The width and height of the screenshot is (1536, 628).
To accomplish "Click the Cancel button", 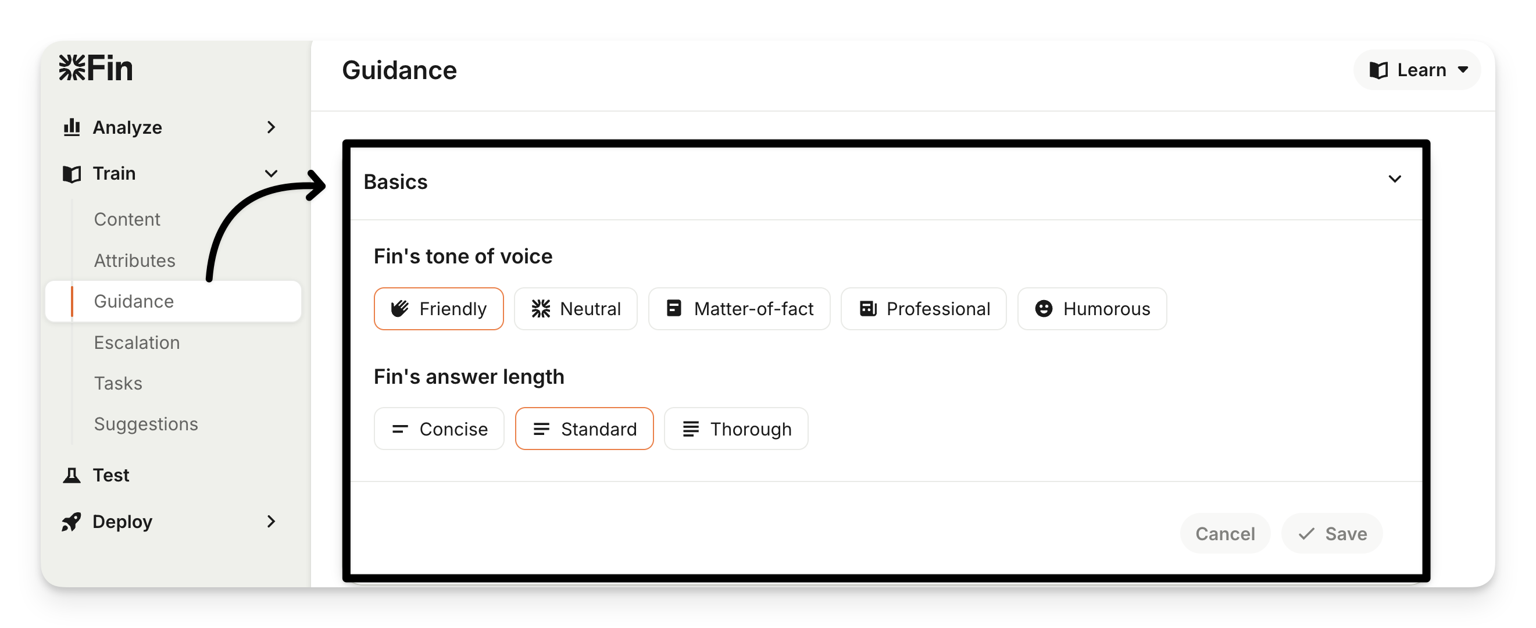I will pyautogui.click(x=1225, y=533).
